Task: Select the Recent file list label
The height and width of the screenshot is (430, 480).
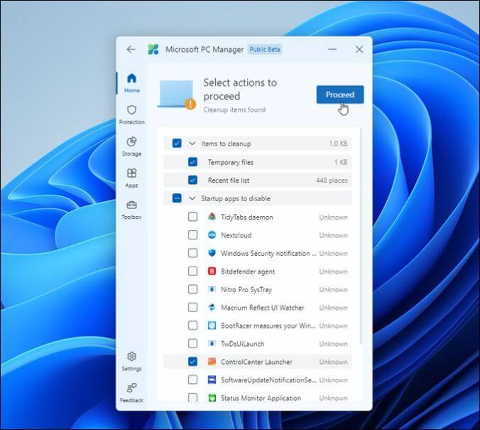Action: [229, 181]
